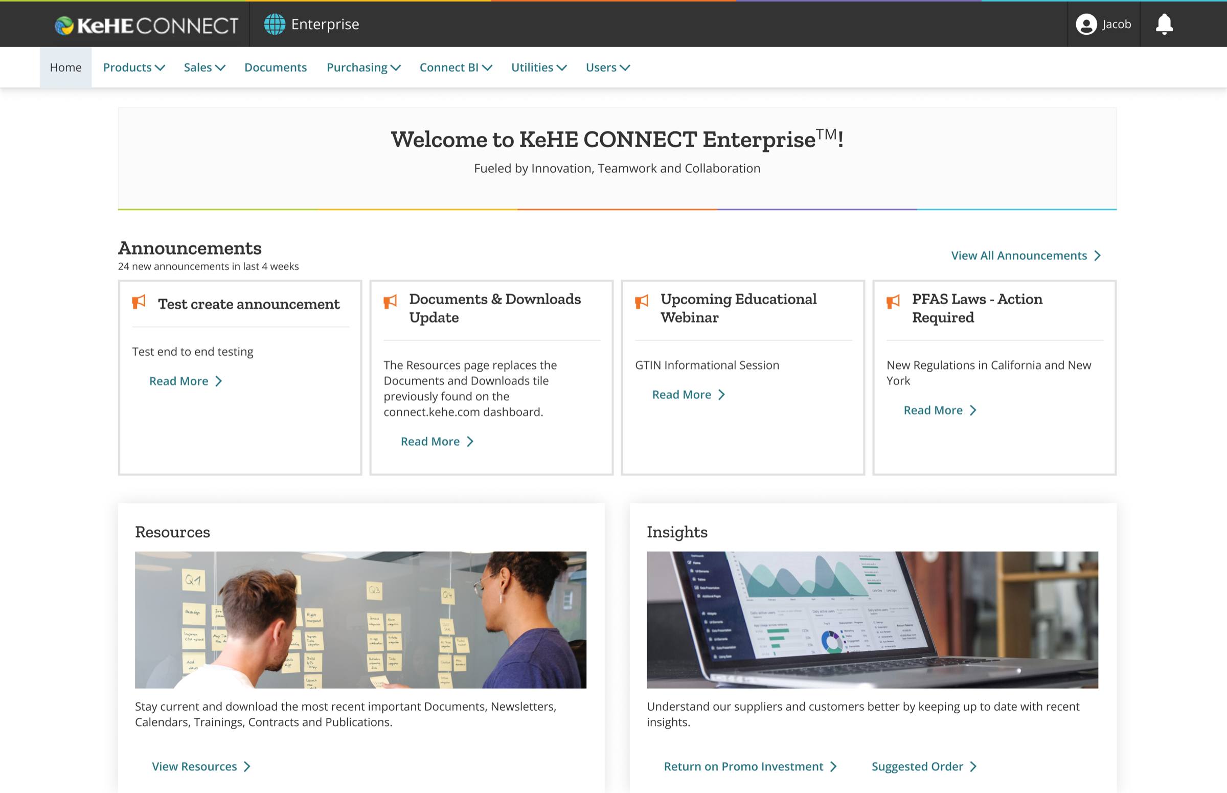Expand the Users dropdown menu
The height and width of the screenshot is (793, 1227).
pyautogui.click(x=607, y=67)
